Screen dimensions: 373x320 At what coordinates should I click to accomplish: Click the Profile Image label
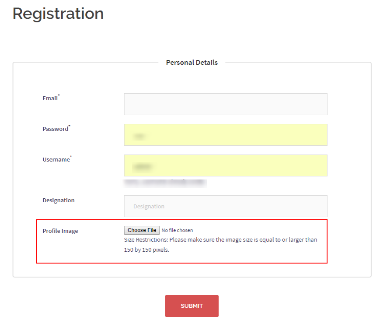click(60, 231)
